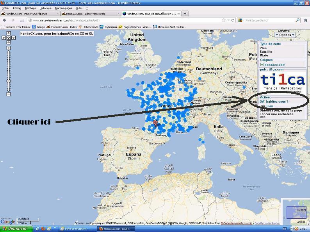Toggle the hondacx.com layer checkbox
This screenshot has width=310, height=232.
pos(262,64)
